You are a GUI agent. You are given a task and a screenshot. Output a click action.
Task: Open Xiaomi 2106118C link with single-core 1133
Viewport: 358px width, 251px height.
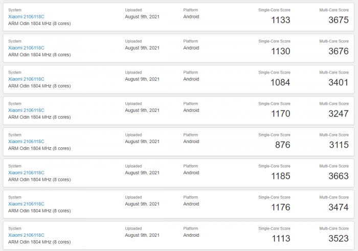coord(26,17)
